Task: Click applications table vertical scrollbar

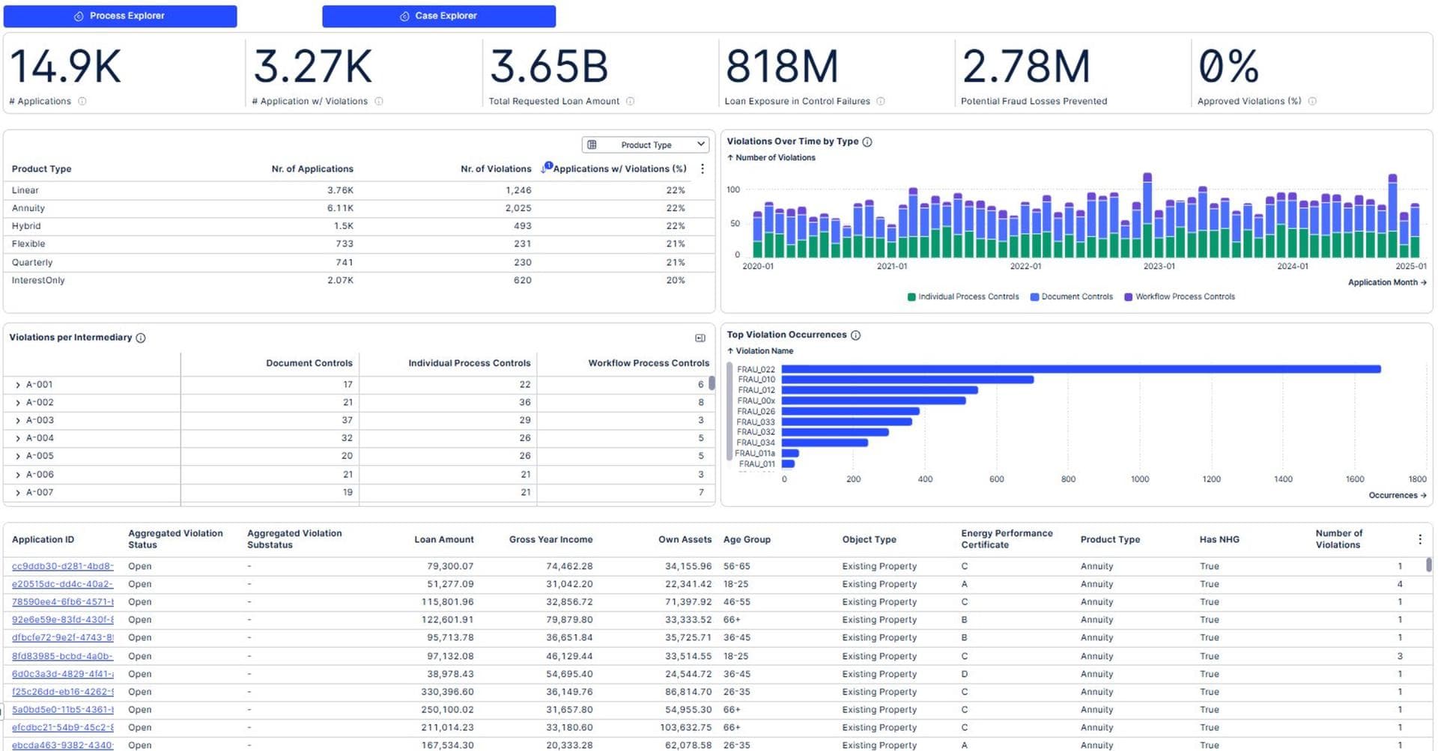Action: (1429, 565)
